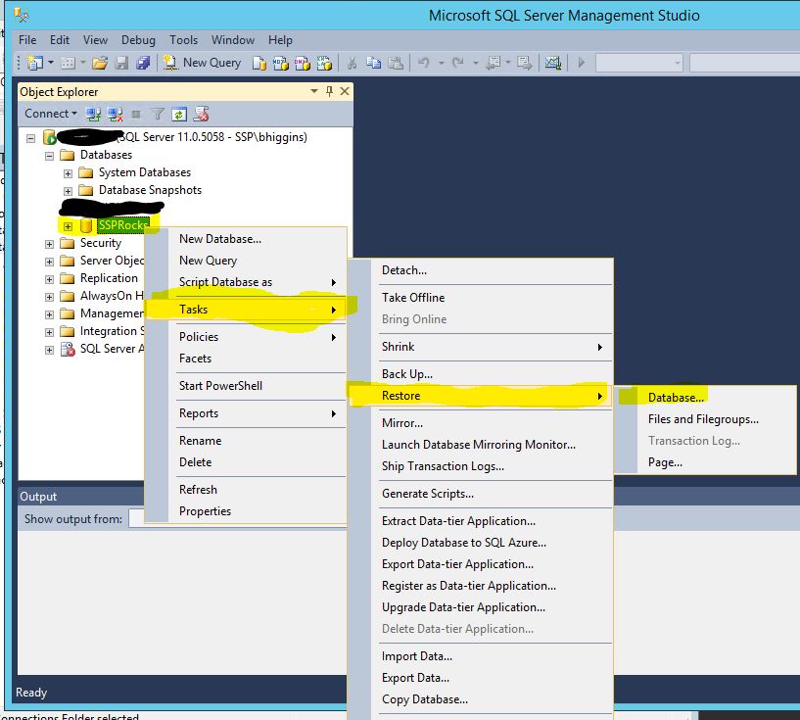This screenshot has height=720, width=800.
Task: Open the Tools menu
Action: pyautogui.click(x=183, y=40)
